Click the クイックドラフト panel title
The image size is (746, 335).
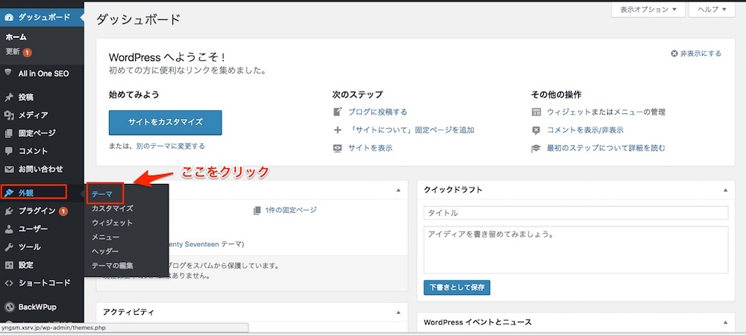(453, 190)
